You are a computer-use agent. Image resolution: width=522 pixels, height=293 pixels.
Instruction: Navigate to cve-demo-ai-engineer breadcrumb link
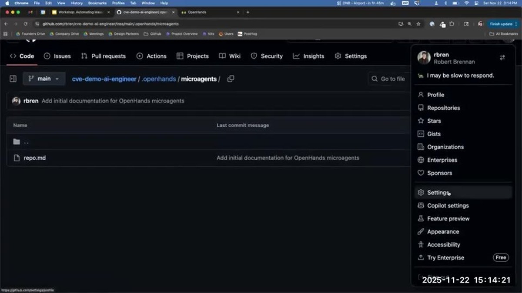(104, 79)
